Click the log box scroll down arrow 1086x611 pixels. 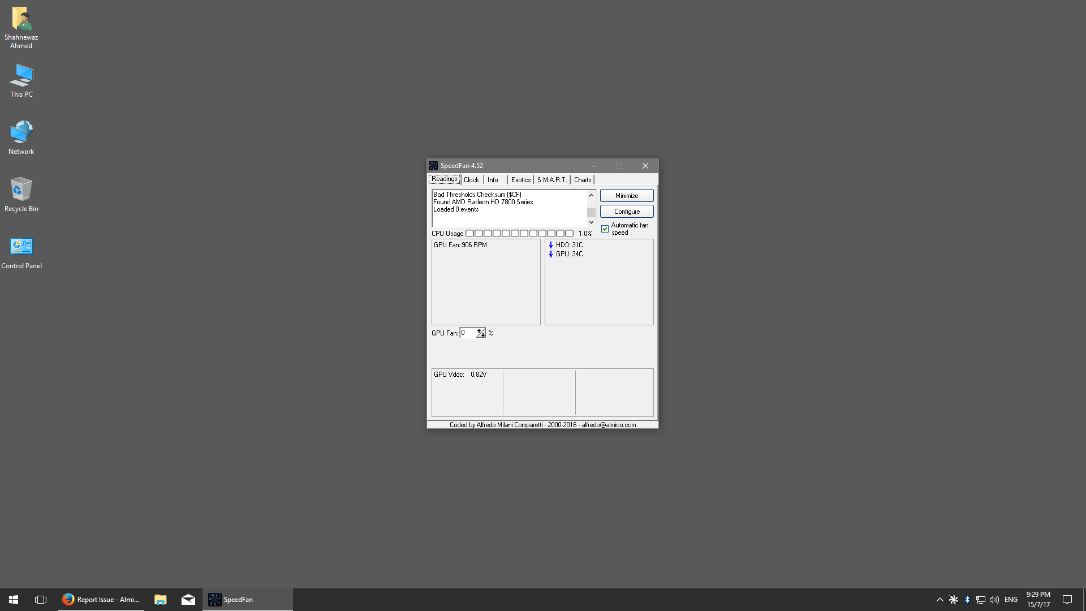(x=592, y=222)
